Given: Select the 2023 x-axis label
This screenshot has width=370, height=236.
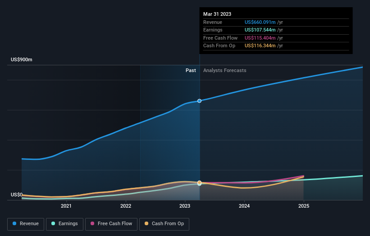Looking at the screenshot, I should [x=185, y=206].
